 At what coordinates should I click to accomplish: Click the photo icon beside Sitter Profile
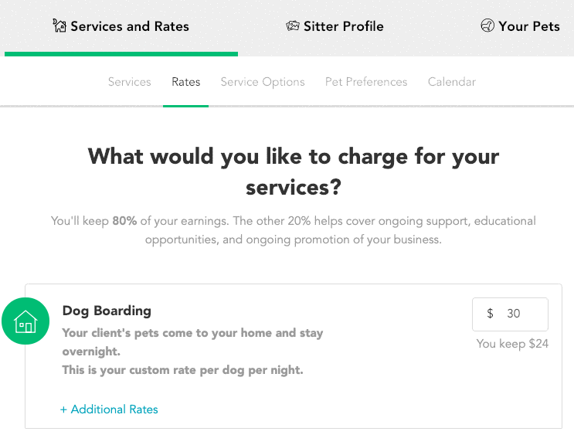click(293, 26)
